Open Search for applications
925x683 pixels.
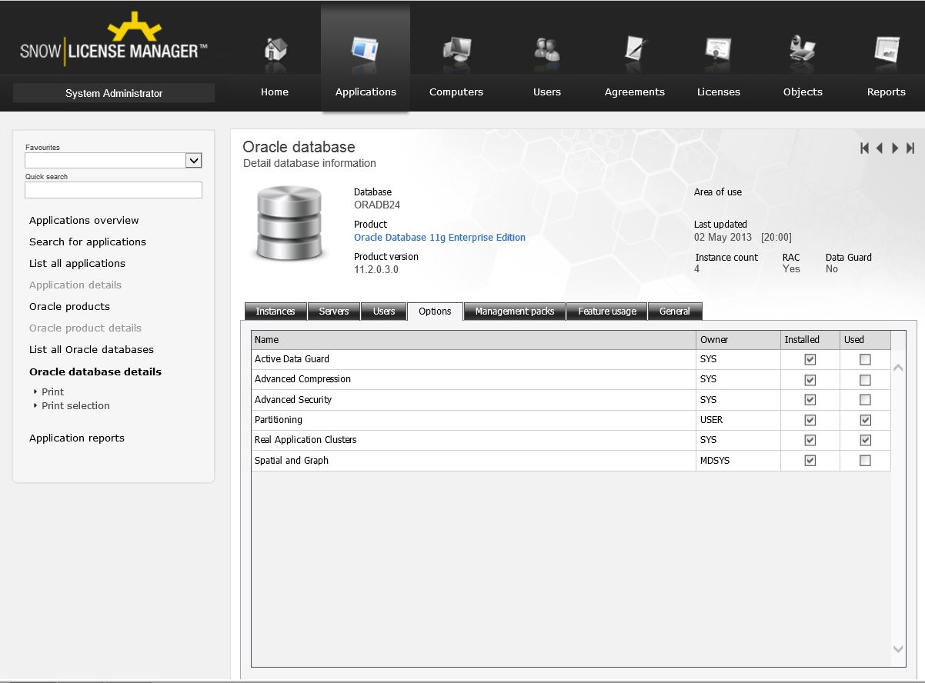[x=88, y=242]
